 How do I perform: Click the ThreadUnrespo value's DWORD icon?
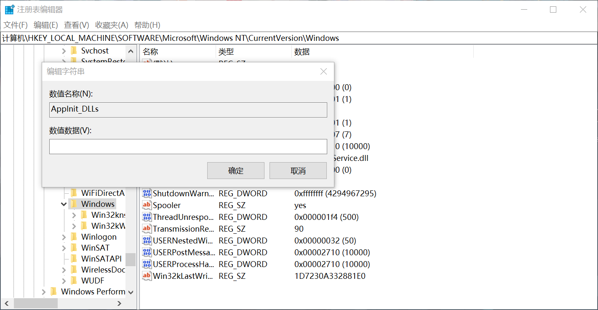pos(147,217)
